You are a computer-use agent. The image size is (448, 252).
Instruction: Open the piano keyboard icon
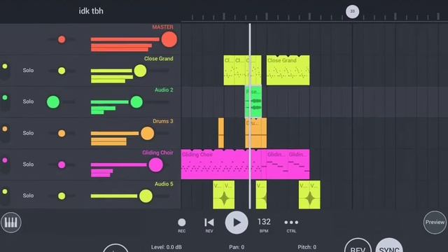click(x=11, y=223)
